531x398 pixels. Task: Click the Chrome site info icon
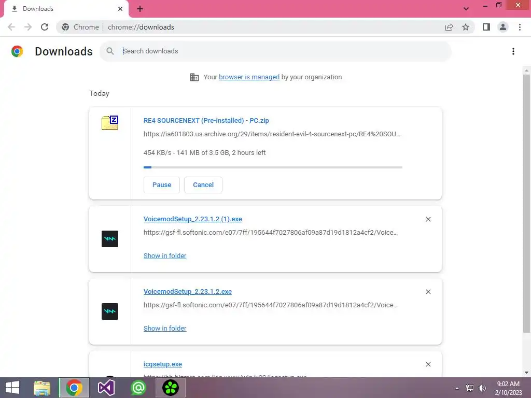point(65,27)
